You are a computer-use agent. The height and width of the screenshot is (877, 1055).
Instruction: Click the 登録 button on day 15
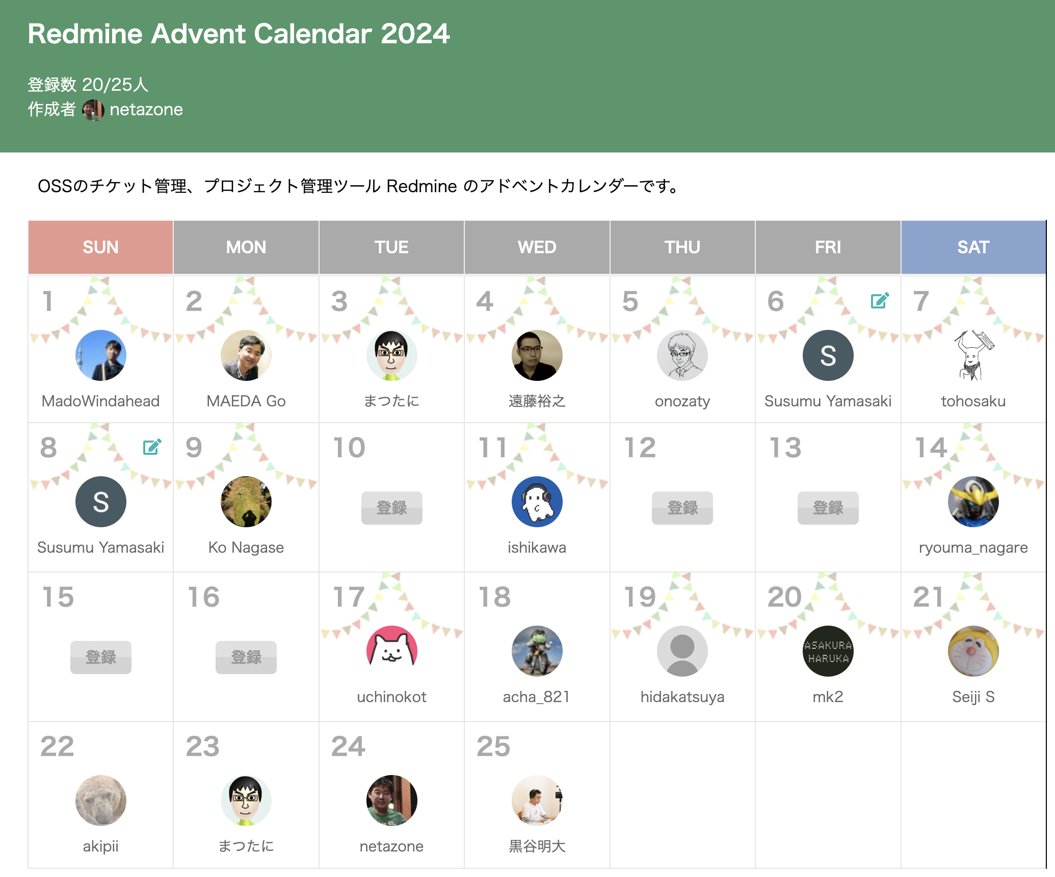100,657
